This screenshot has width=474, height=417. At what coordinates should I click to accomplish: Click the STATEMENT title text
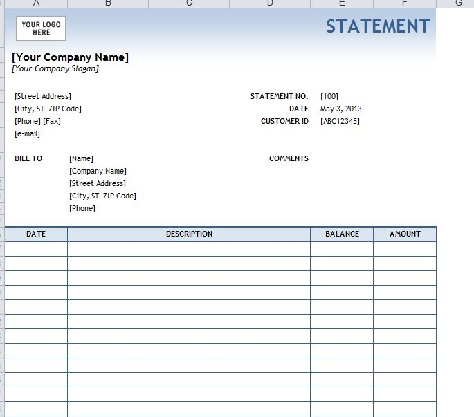(x=378, y=26)
